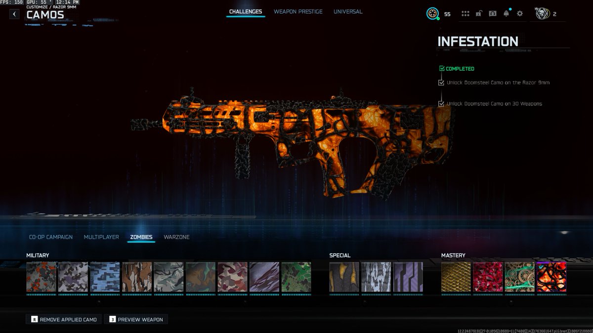Click the Razor 9mm Doomsteel requirement checkbox
Screen dimensions: 593x333
point(441,83)
